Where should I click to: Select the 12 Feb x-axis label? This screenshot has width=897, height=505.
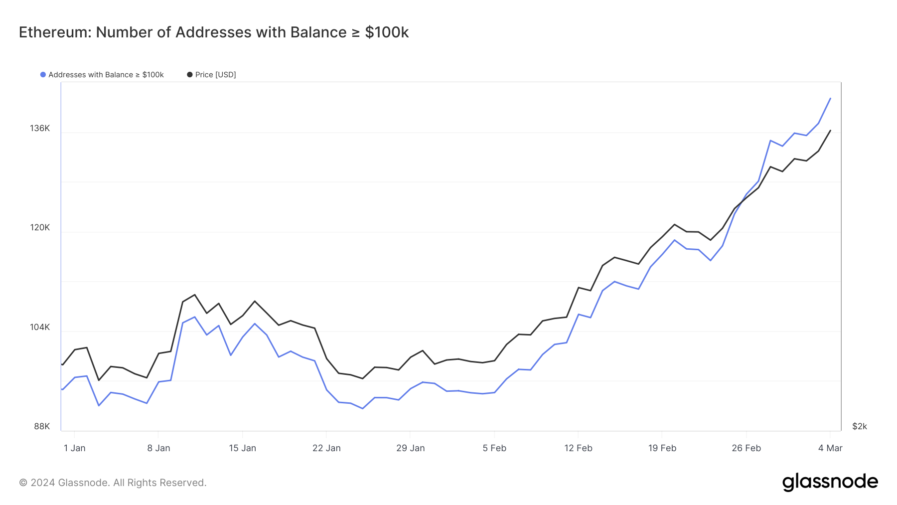pyautogui.click(x=578, y=448)
